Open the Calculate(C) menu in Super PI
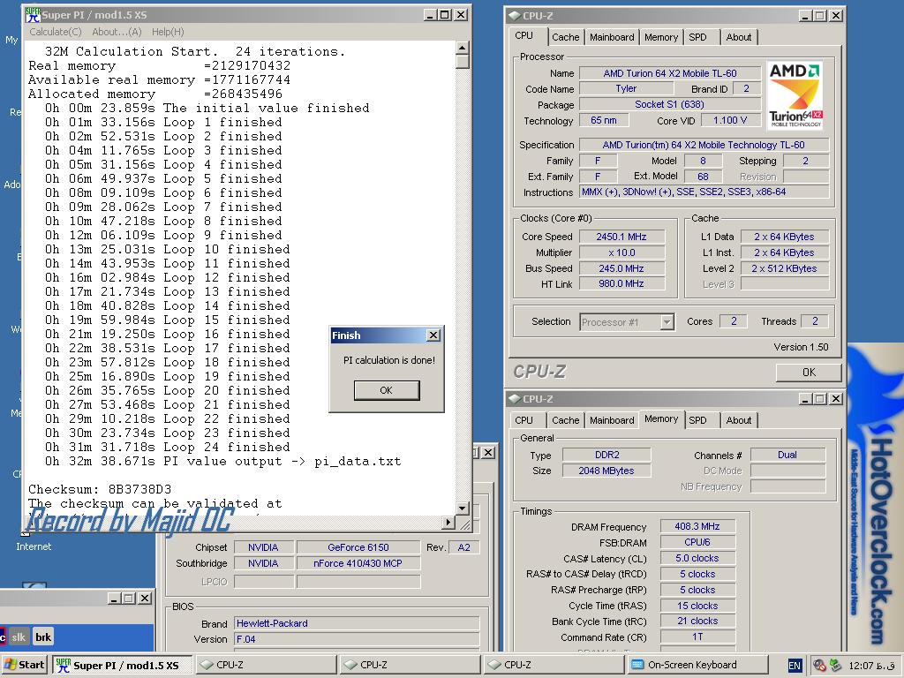The width and height of the screenshot is (904, 678). pyautogui.click(x=56, y=33)
